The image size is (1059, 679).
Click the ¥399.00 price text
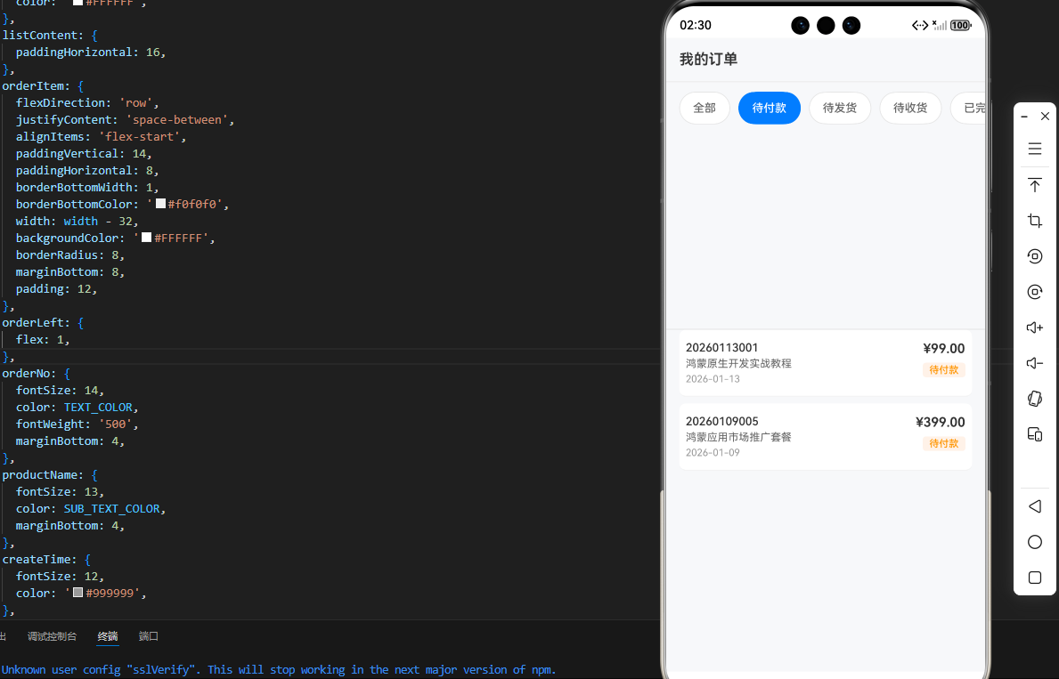pyautogui.click(x=941, y=422)
